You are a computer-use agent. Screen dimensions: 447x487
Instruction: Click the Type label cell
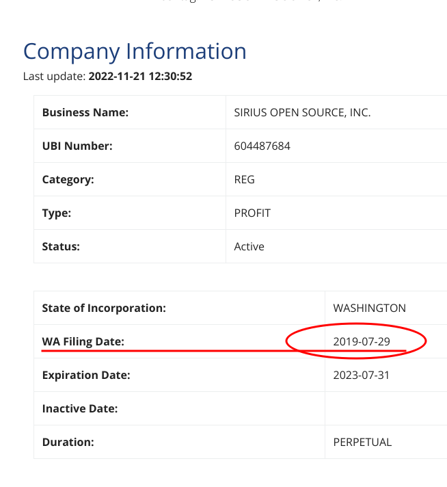pos(130,213)
